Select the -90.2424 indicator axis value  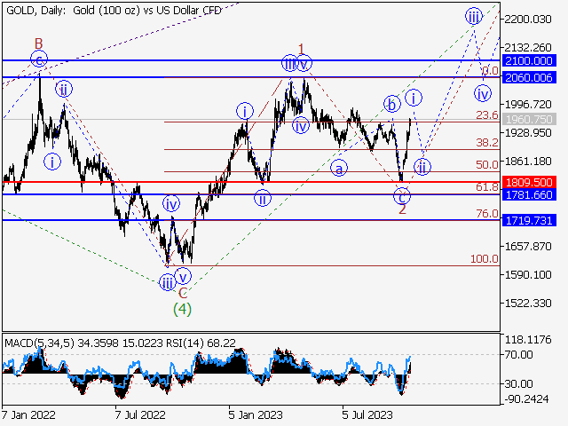tap(526, 399)
